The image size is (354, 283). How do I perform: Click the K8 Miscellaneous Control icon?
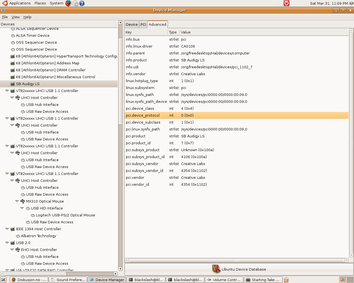(13, 77)
